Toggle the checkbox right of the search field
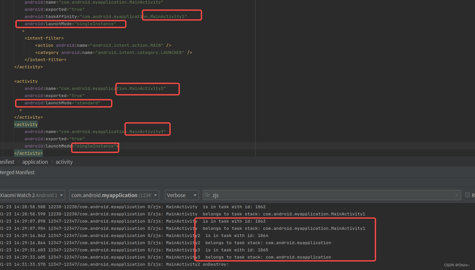475x270 pixels. click(x=467, y=195)
